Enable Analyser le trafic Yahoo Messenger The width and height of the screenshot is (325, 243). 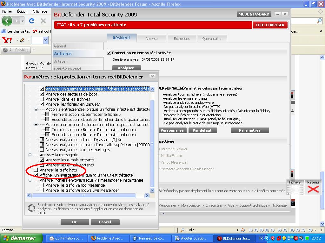tap(42, 185)
